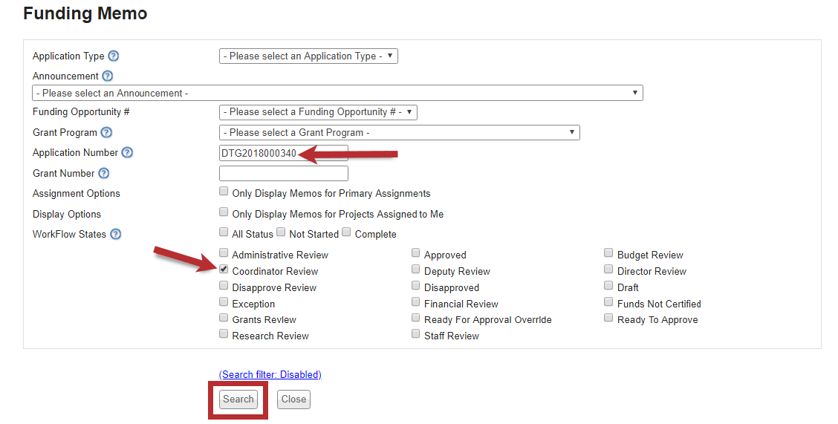Viewport: 838px width, 424px height.
Task: Open WorkFlow States help icon
Action: 115,235
